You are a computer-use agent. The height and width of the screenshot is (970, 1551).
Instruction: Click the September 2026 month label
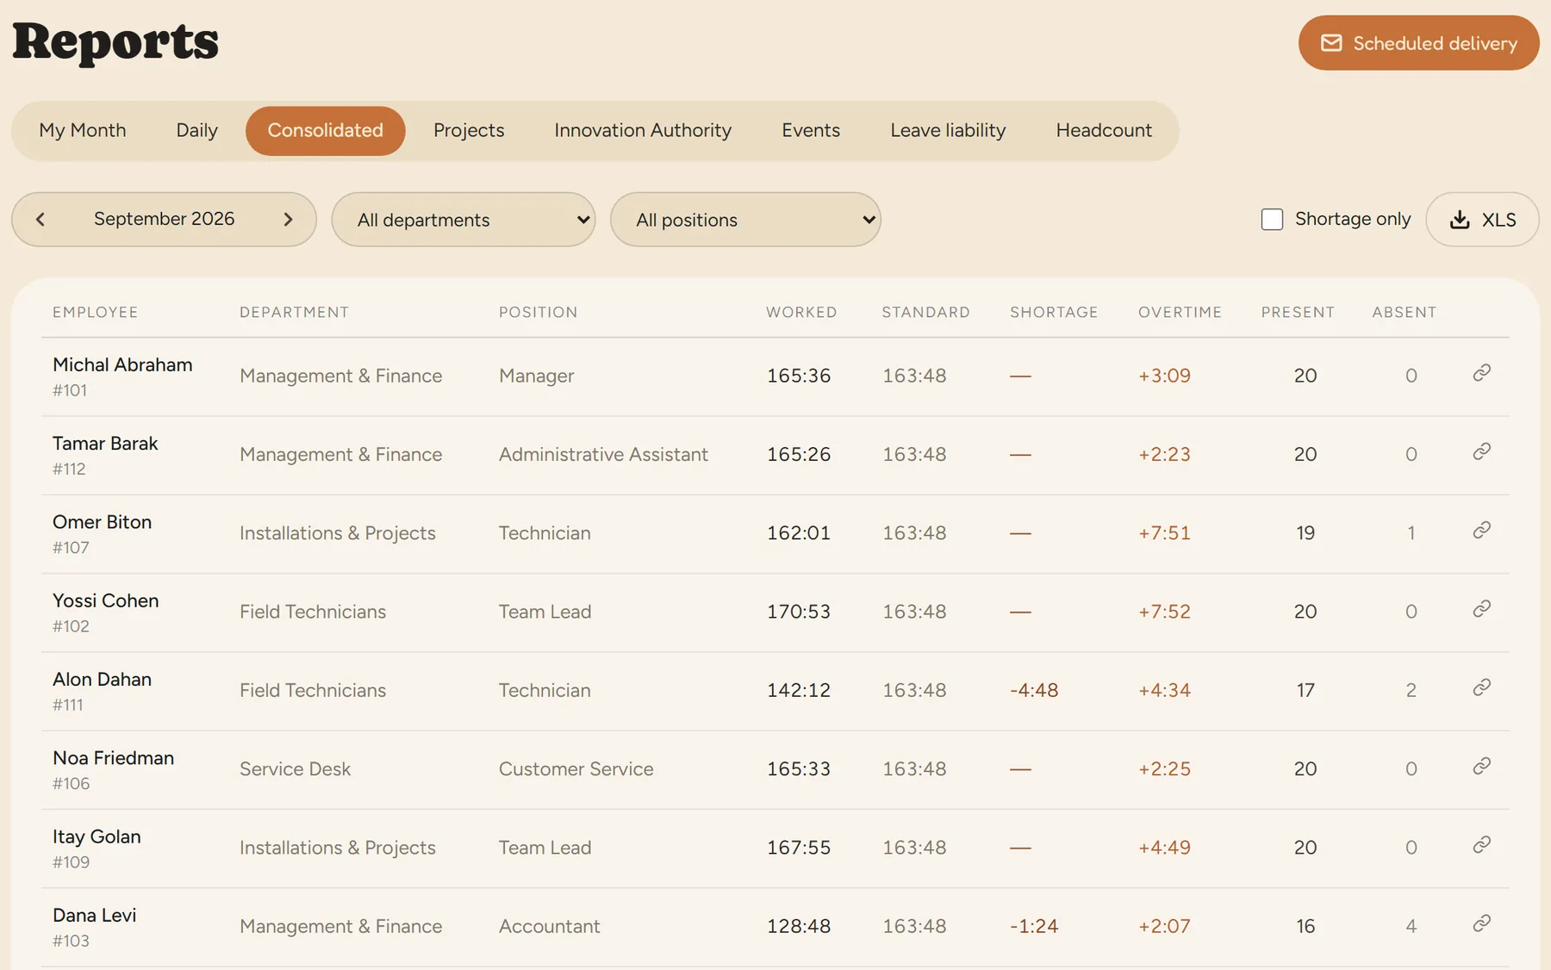click(164, 219)
